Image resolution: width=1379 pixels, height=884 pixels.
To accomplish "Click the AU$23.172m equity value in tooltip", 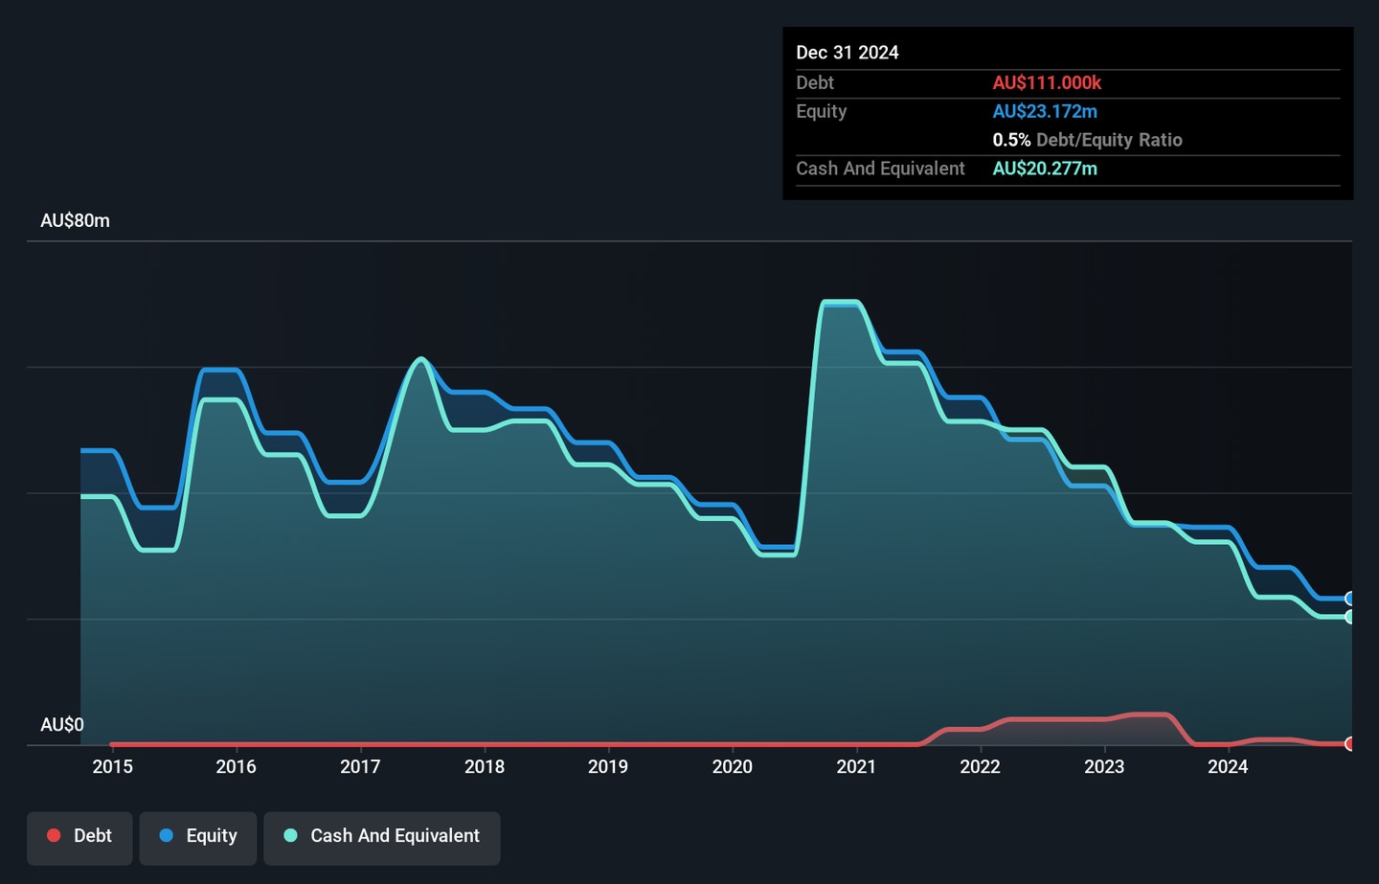I will (x=1045, y=111).
